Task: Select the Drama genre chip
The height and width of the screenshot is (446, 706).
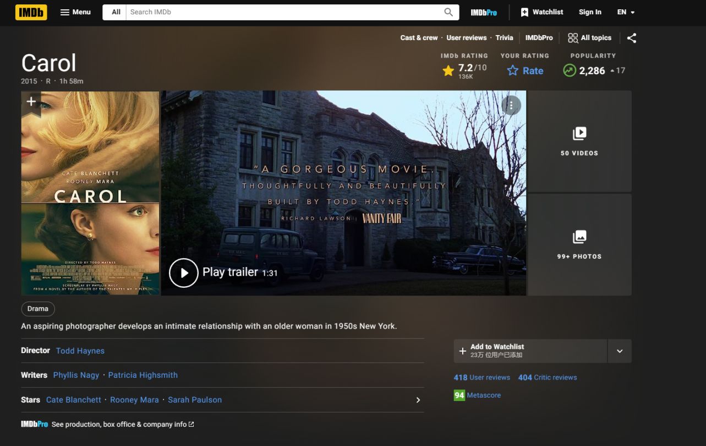Action: (x=38, y=309)
